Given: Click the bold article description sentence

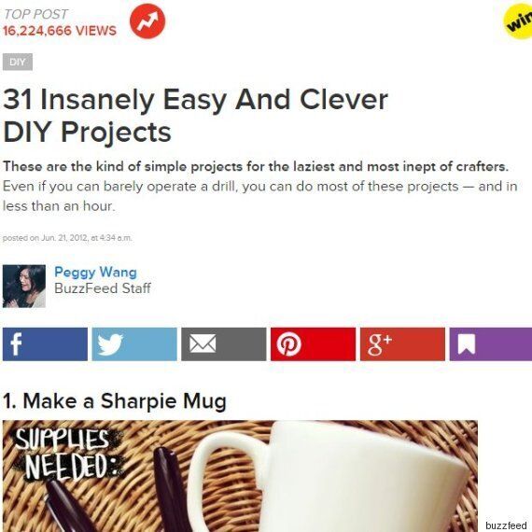Looking at the screenshot, I should click(x=256, y=166).
